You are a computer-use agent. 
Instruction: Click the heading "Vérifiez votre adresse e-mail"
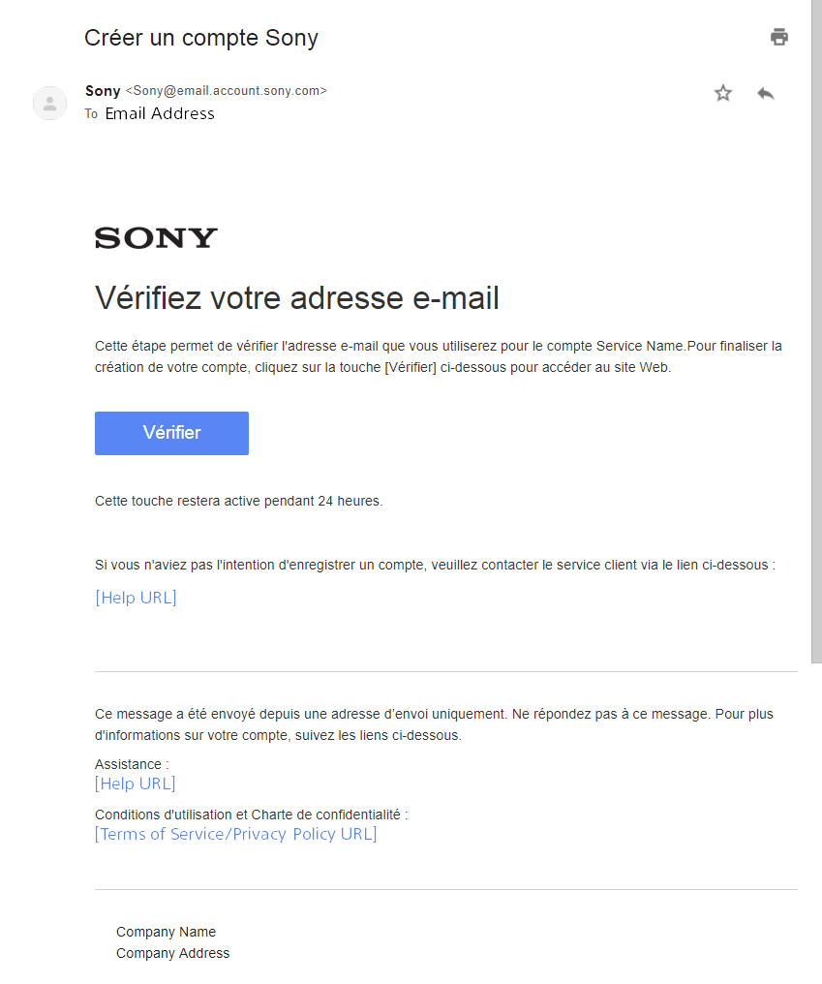click(296, 298)
